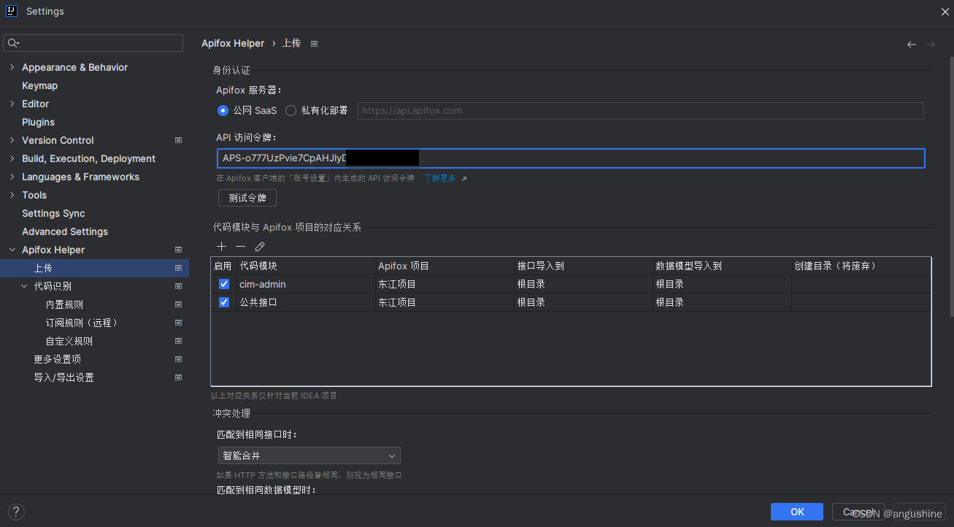
Task: Click 东江项目 cell in cim-admin row
Action: pyautogui.click(x=444, y=284)
